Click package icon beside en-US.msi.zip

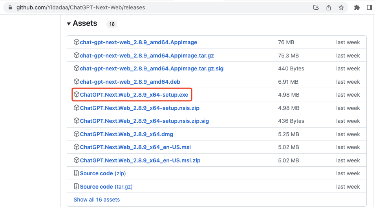(x=76, y=160)
